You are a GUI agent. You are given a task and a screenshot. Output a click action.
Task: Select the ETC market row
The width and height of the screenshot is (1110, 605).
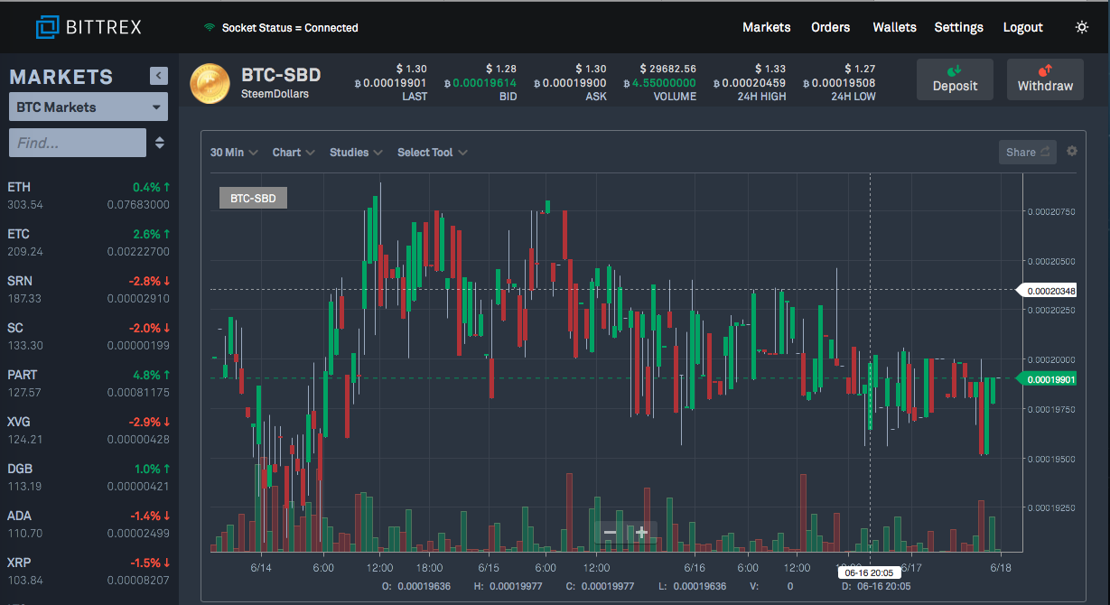[x=89, y=243]
